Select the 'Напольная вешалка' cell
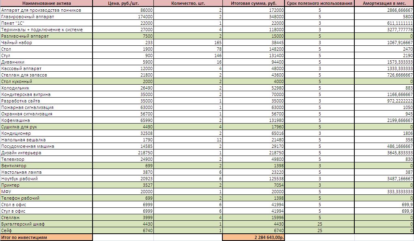414x241 pixels. (46, 140)
